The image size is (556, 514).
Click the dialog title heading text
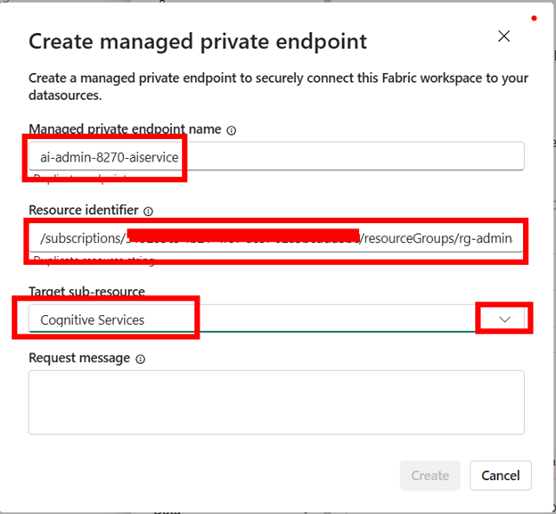click(198, 42)
